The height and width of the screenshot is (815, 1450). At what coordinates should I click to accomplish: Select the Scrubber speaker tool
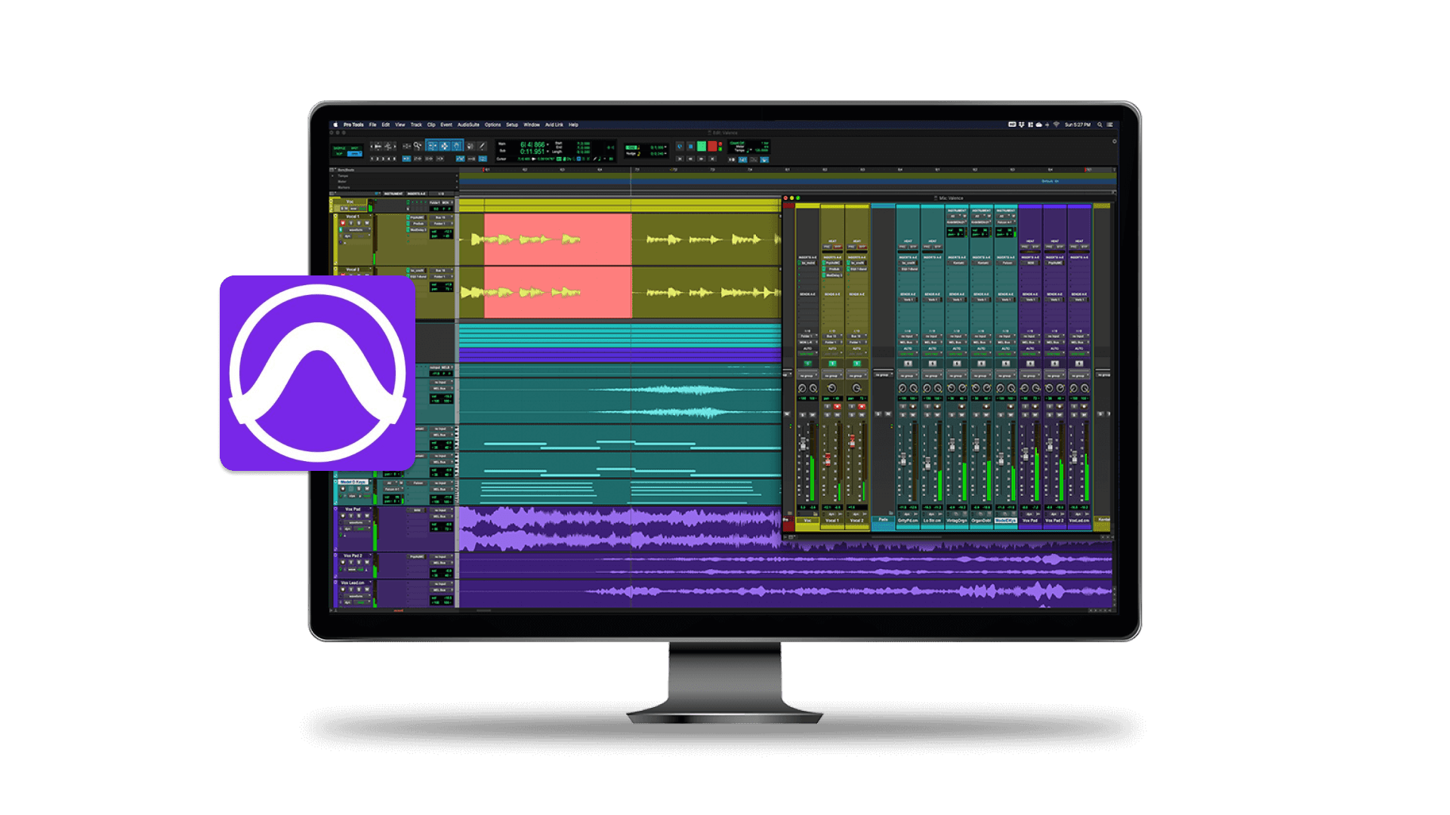point(470,146)
